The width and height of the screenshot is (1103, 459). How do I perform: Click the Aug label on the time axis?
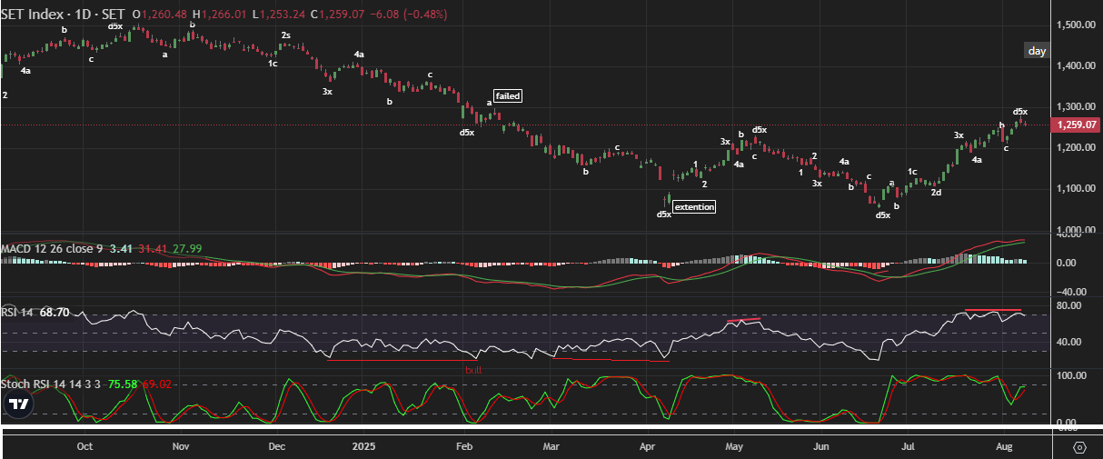click(1004, 447)
